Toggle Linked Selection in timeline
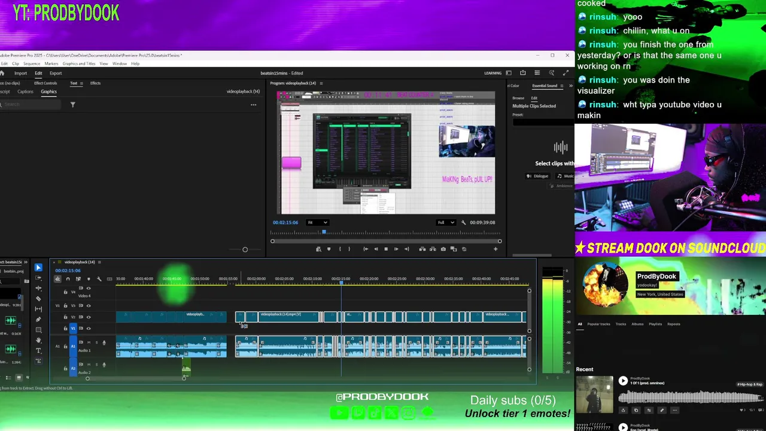Screen dimensions: 766x431 click(x=78, y=279)
